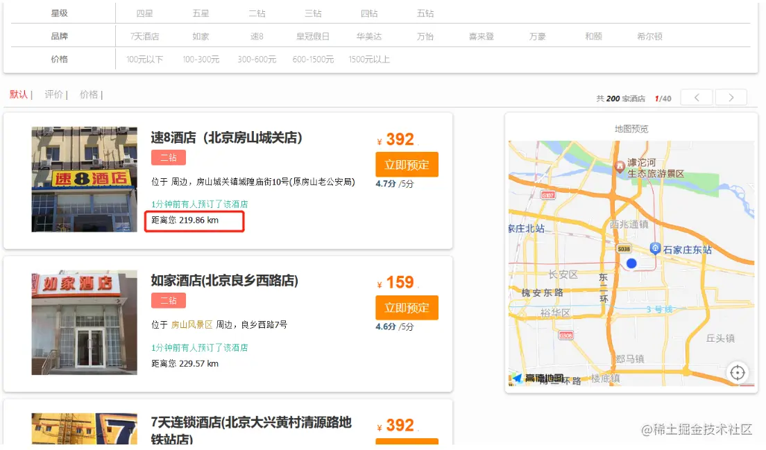The height and width of the screenshot is (450, 766).
Task: Click the 距离您 229.57 km text
Action: click(185, 363)
